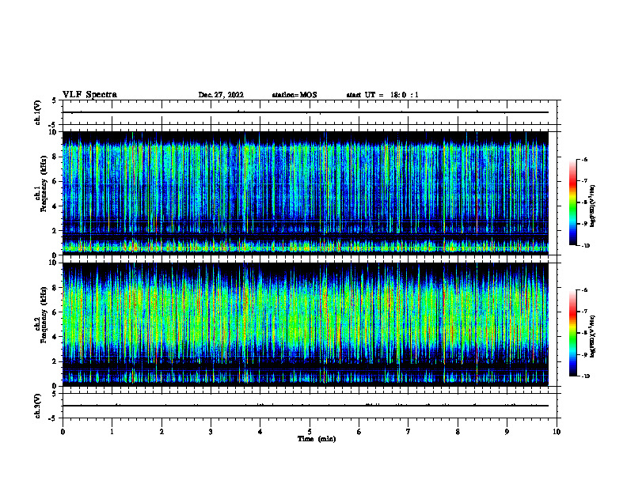Click the time axis tick label "3"
Viewport: 627px width, 484px height.
[211, 432]
